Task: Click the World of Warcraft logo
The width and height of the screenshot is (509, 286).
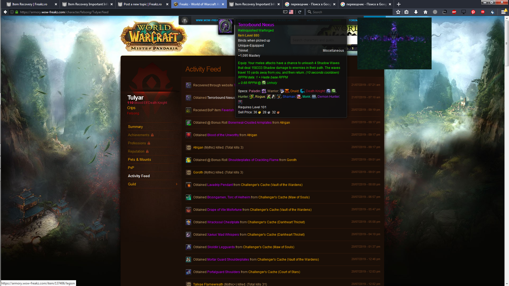Action: tap(154, 36)
